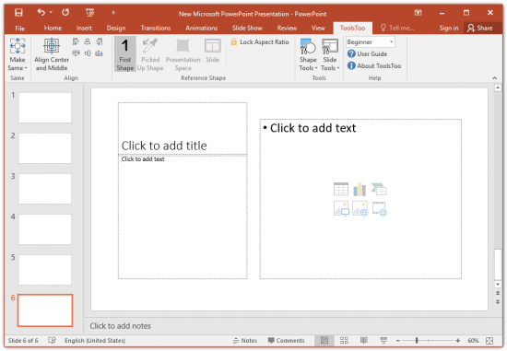This screenshot has width=507, height=351.
Task: Insert pictures from this device icon
Action: (341, 208)
